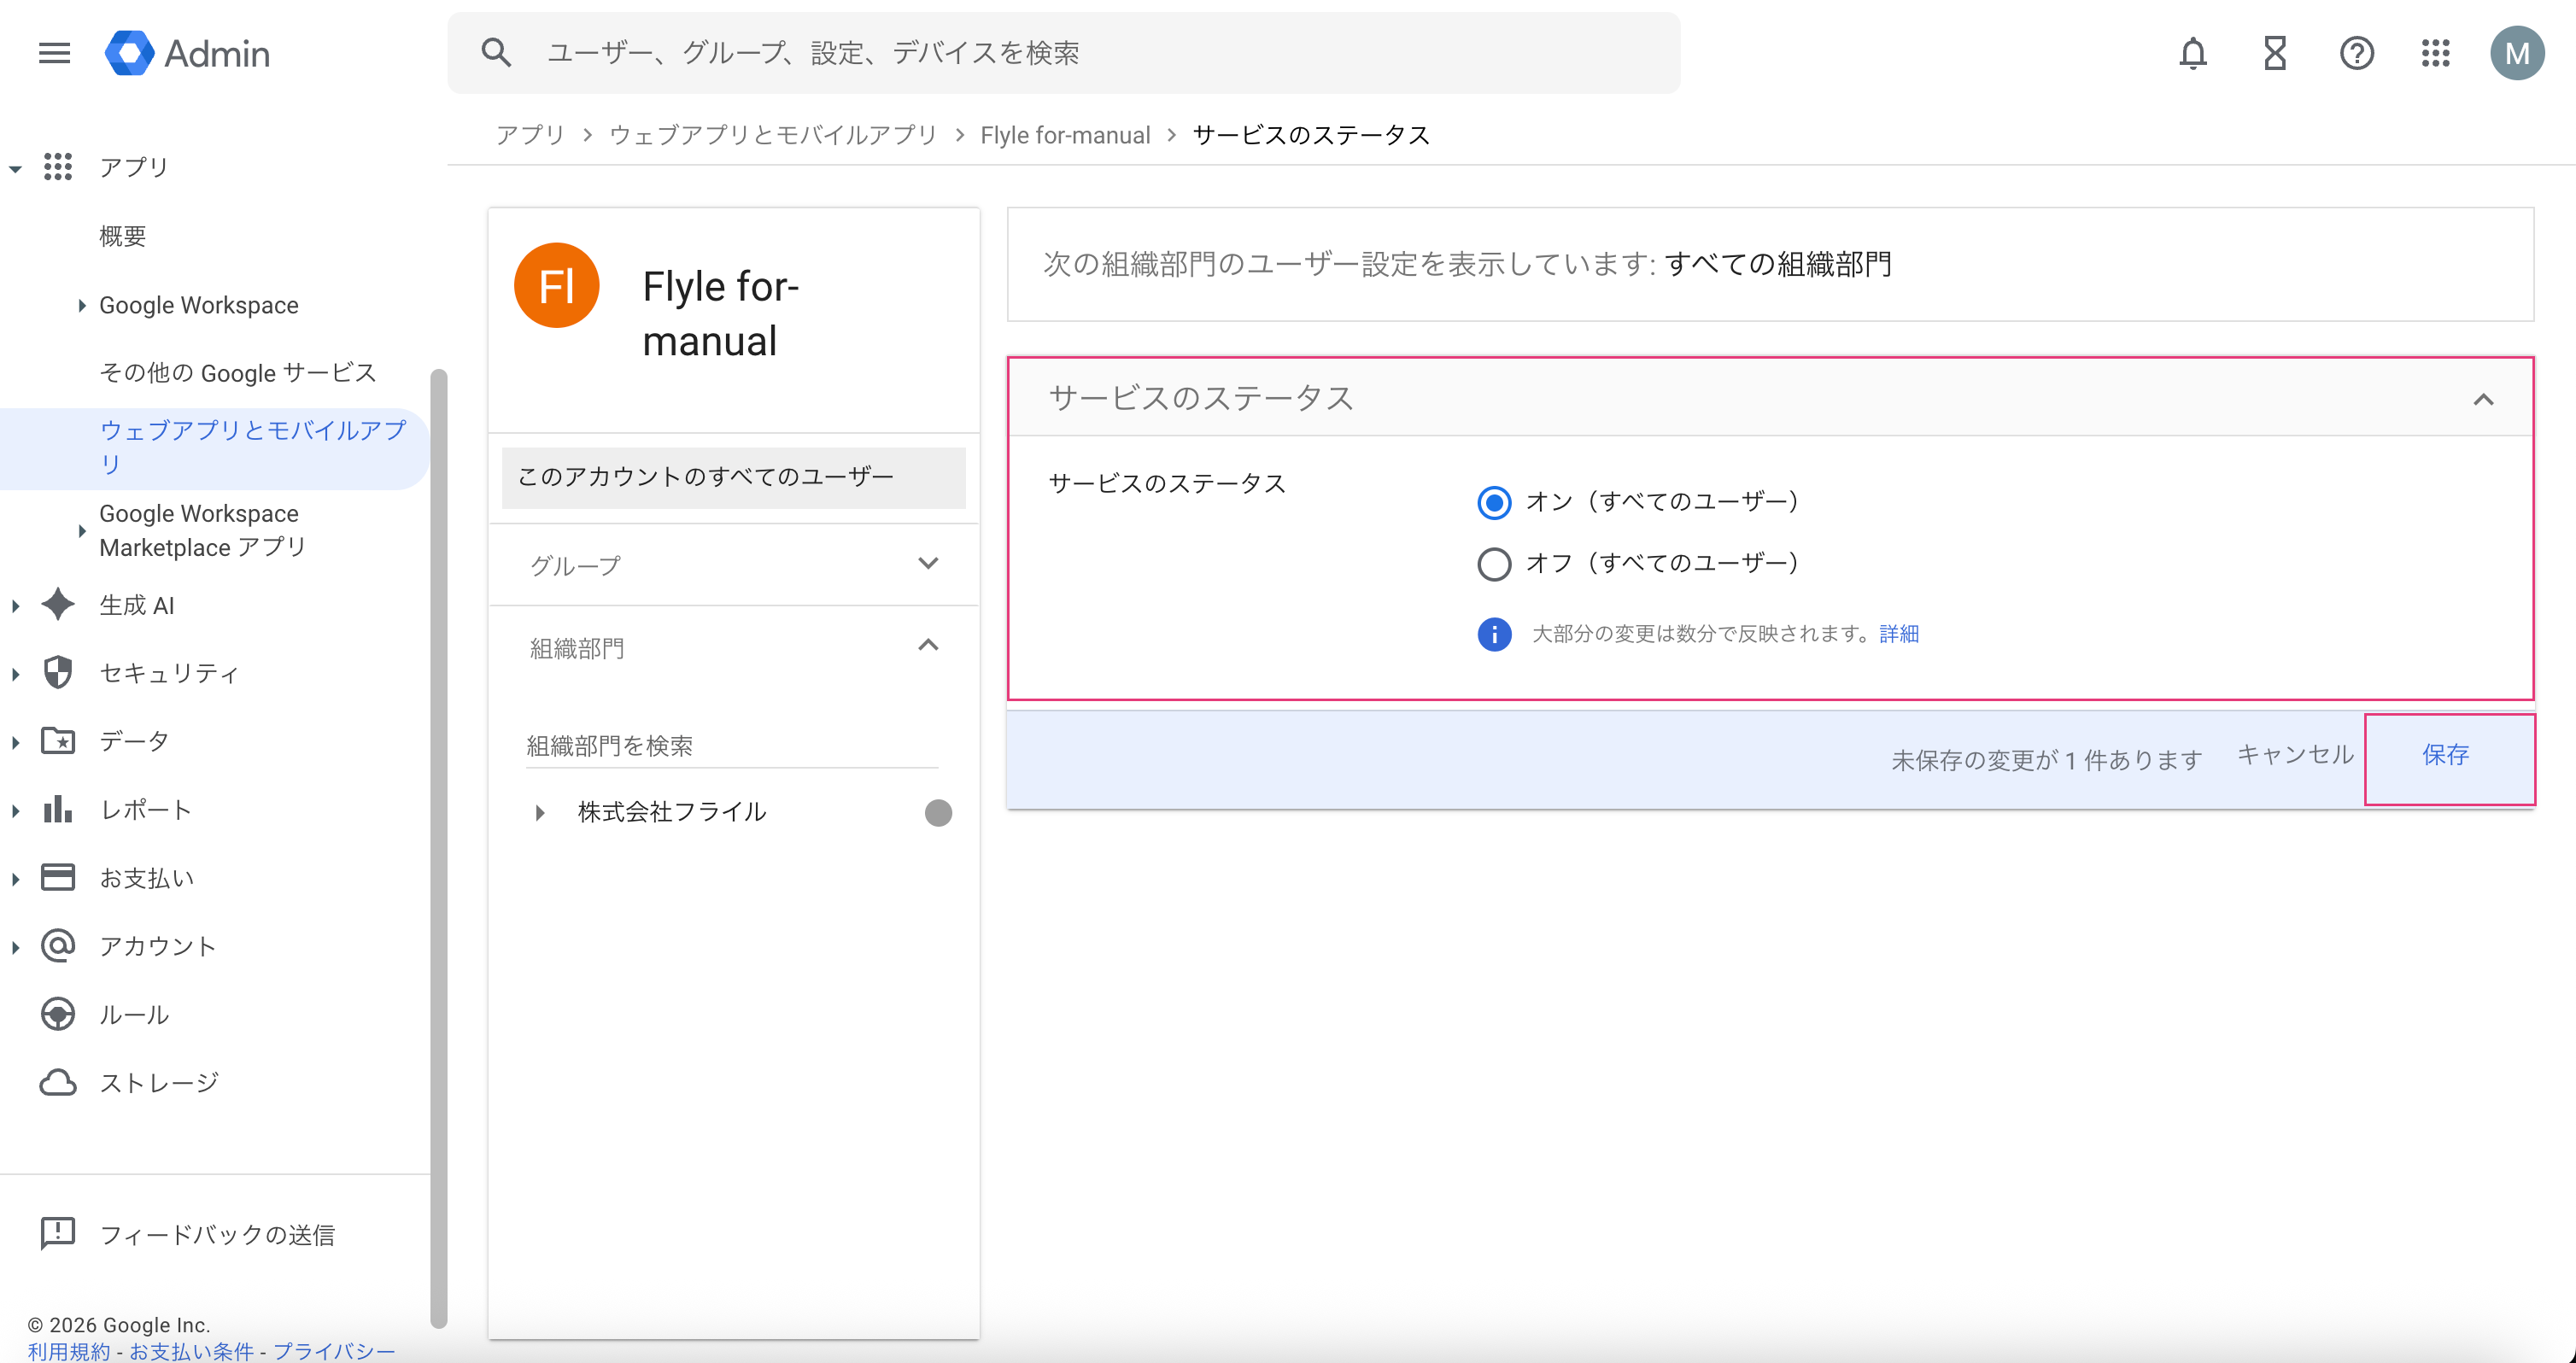
Task: Open the 概要 menu item
Action: 123,236
